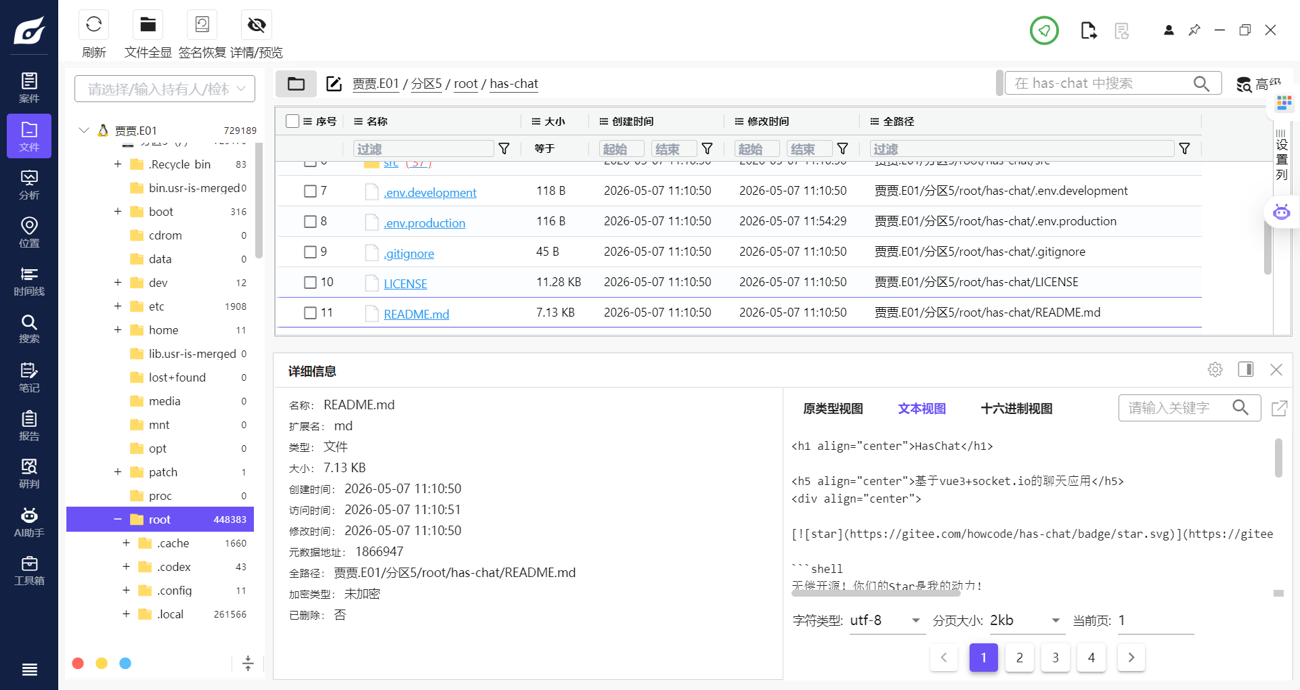
Task: Collapse the 贾贾.E01 tree root
Action: coord(84,130)
